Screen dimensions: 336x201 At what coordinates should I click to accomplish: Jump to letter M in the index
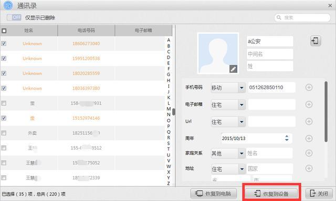pyautogui.click(x=169, y=109)
